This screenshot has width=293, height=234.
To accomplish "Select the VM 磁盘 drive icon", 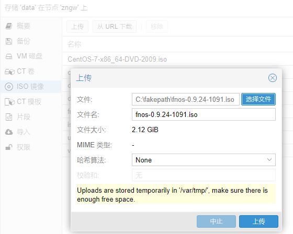I will coord(9,56).
